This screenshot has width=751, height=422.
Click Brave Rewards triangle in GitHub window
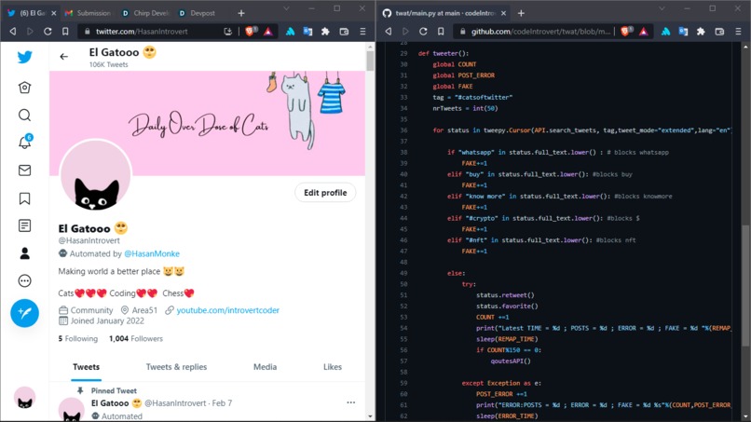tap(643, 31)
